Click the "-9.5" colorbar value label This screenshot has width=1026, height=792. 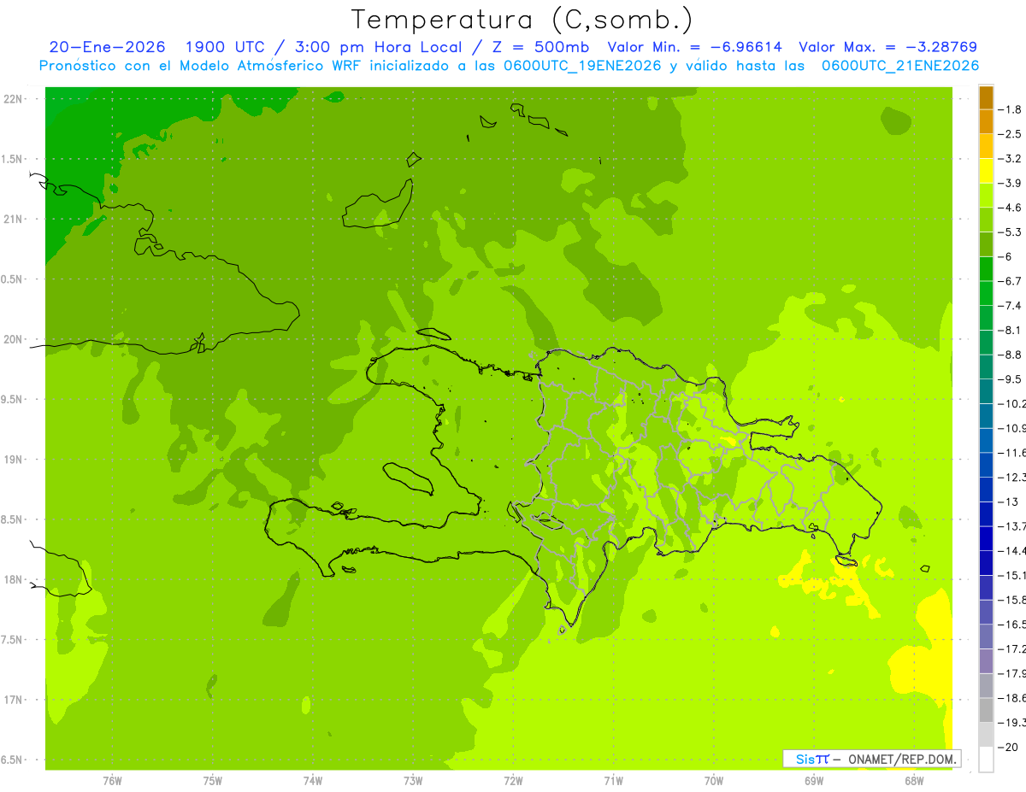click(1011, 378)
